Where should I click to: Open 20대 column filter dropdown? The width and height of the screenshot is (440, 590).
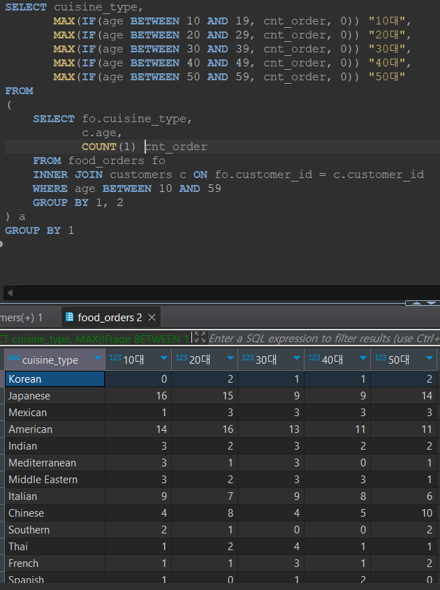pyautogui.click(x=230, y=357)
